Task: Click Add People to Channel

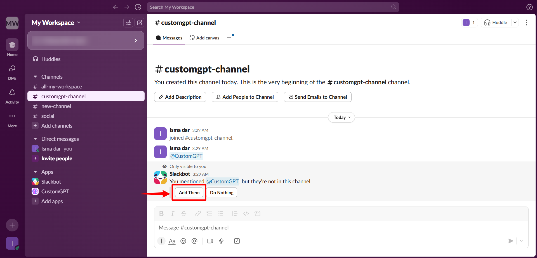Action: click(245, 97)
